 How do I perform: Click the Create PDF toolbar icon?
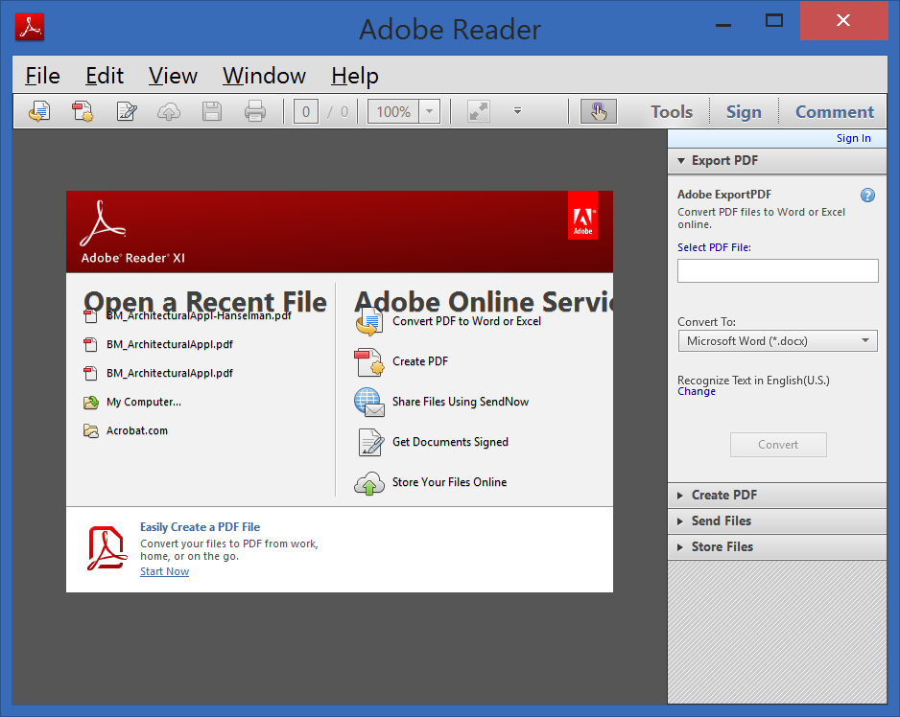(83, 112)
